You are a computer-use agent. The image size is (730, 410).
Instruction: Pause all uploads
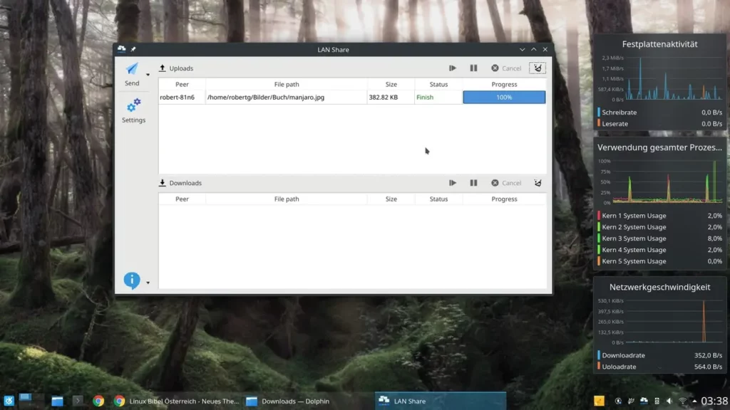coord(473,68)
